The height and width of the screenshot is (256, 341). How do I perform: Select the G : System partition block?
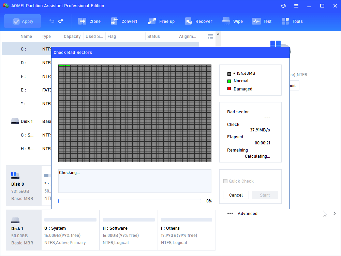[71, 230]
